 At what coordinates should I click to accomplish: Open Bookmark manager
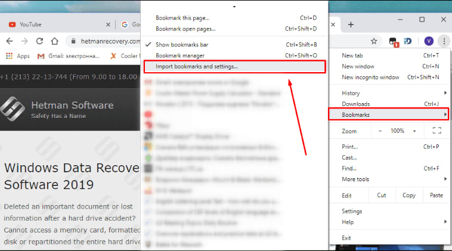(x=234, y=55)
